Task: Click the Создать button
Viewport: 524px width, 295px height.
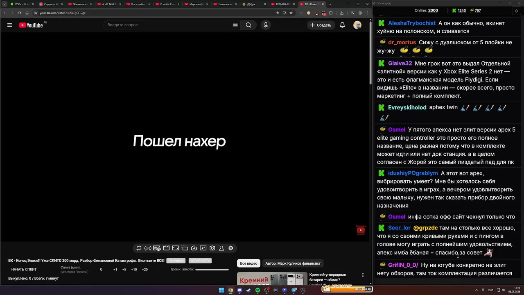Action: pos(321,25)
